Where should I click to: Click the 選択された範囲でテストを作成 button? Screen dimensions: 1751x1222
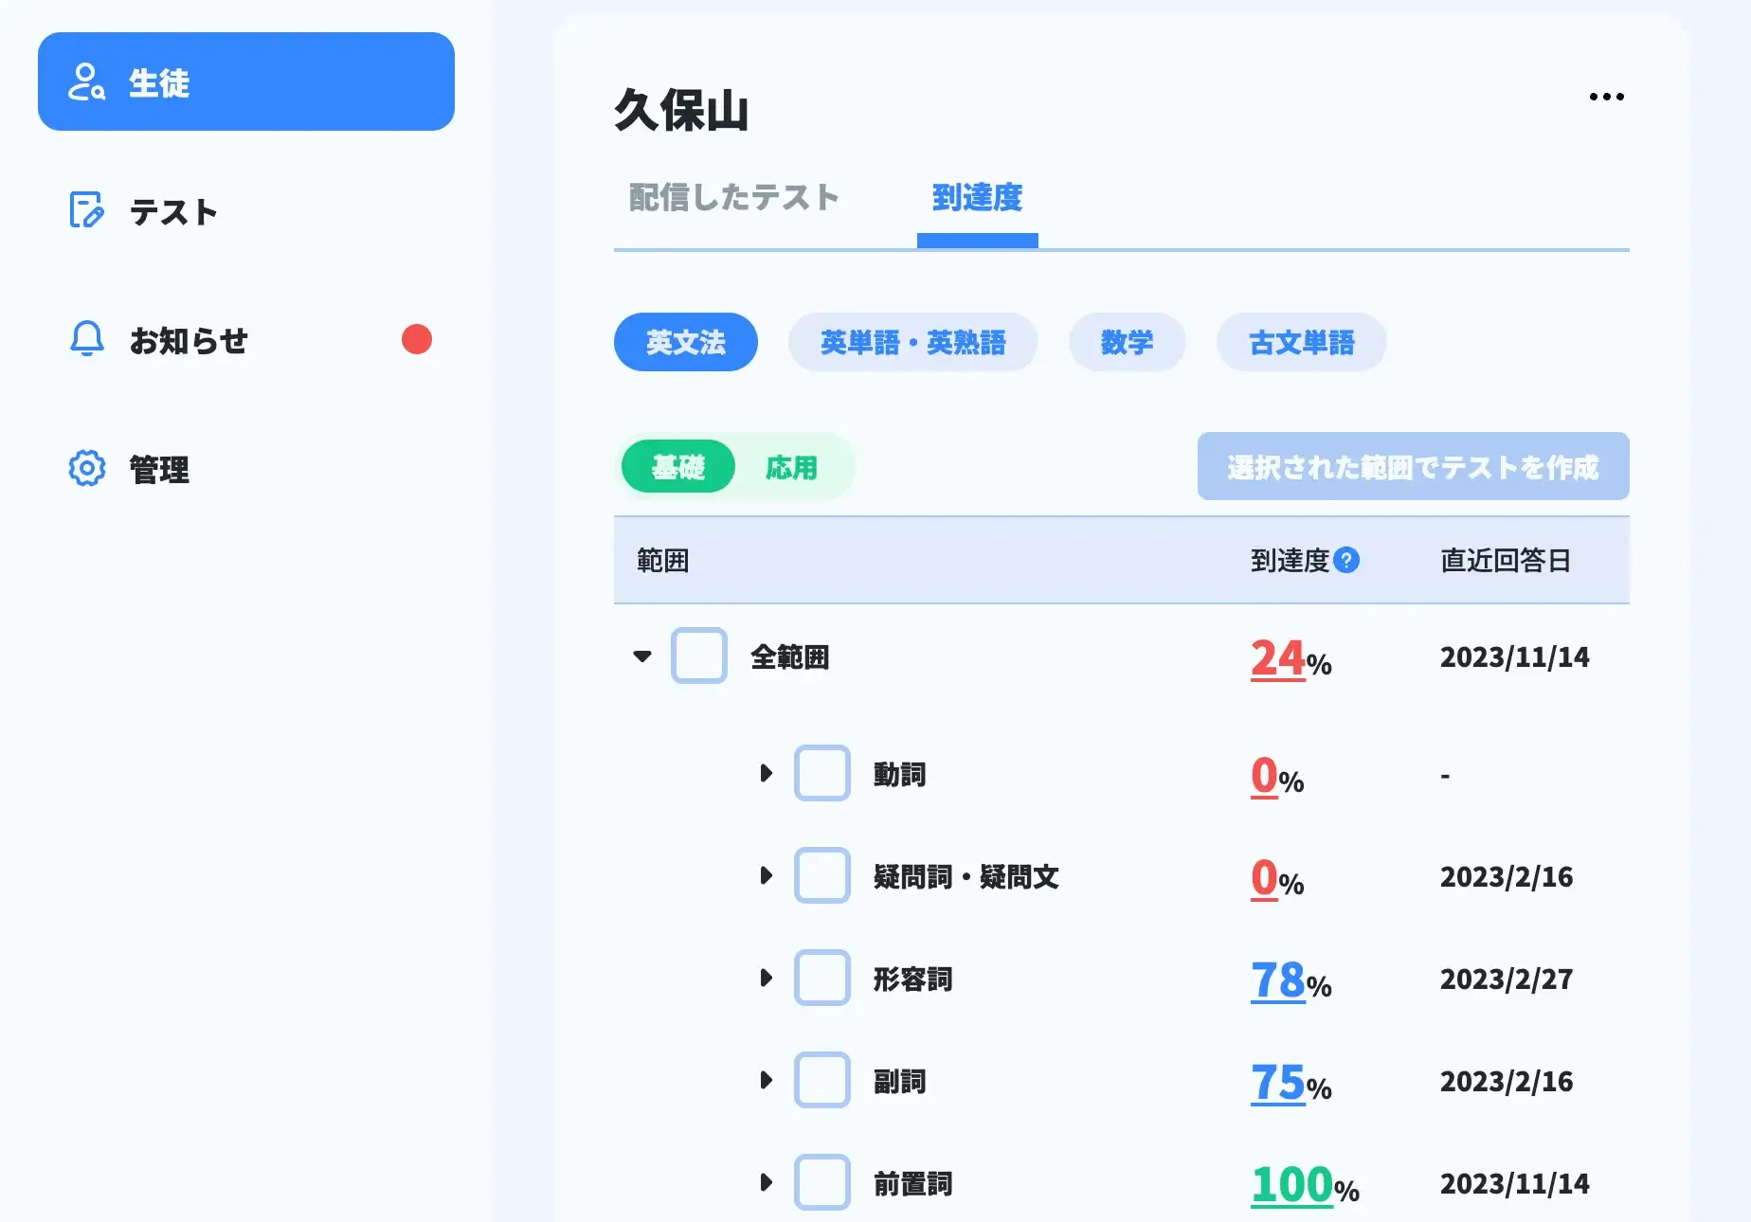(1413, 466)
